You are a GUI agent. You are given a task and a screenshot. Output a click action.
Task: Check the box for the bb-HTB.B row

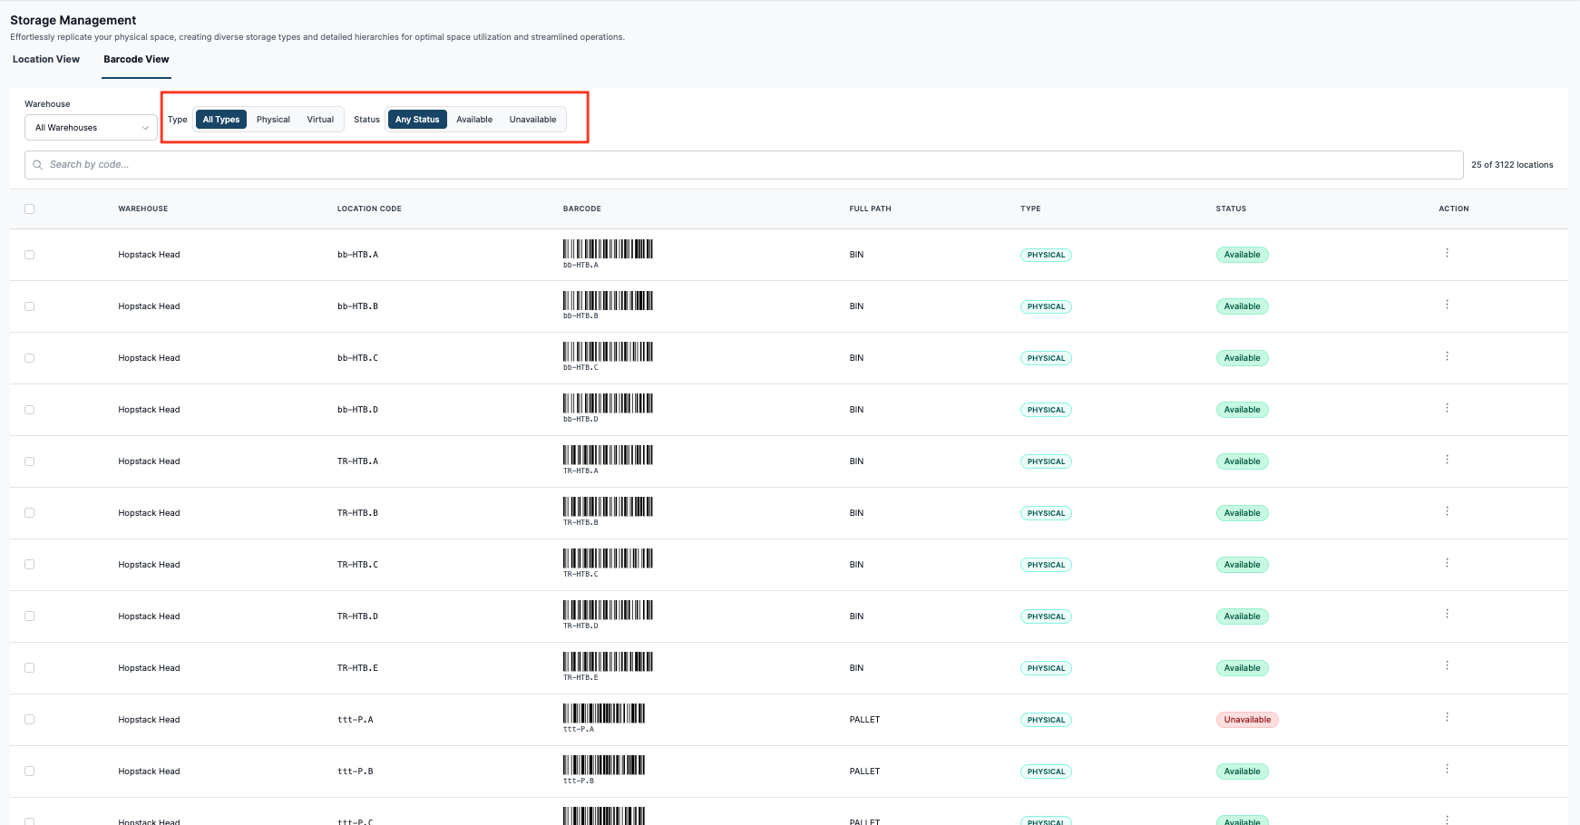click(30, 306)
